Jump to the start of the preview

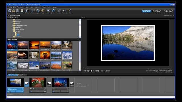(85, 71)
